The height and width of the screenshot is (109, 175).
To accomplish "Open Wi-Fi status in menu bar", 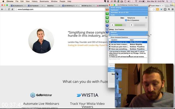I will [x=136, y=1].
